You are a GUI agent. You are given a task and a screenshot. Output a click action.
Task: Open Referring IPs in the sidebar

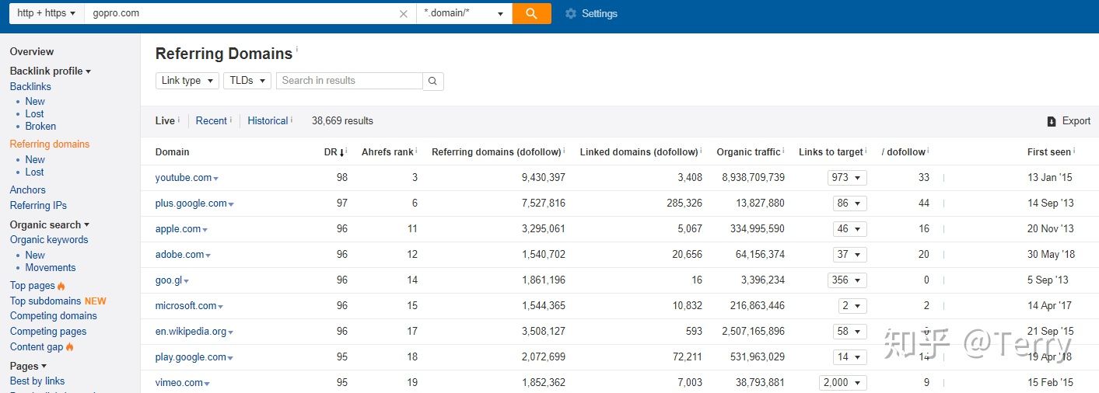38,206
